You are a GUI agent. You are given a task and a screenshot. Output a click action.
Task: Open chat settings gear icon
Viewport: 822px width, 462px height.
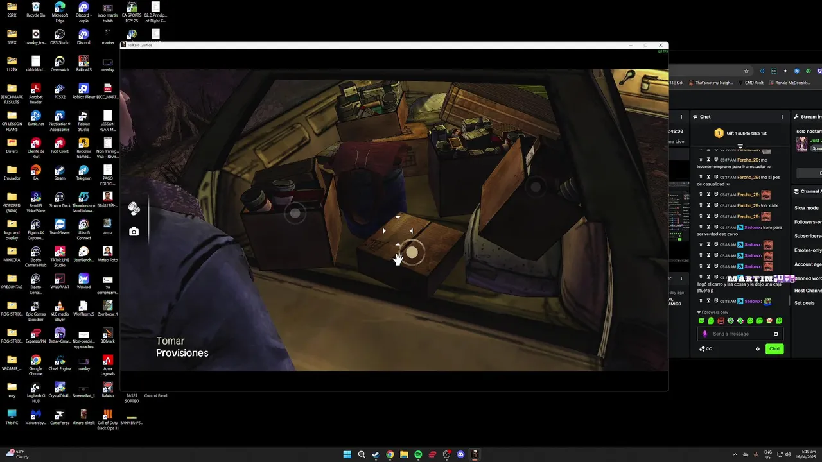pyautogui.click(x=758, y=349)
